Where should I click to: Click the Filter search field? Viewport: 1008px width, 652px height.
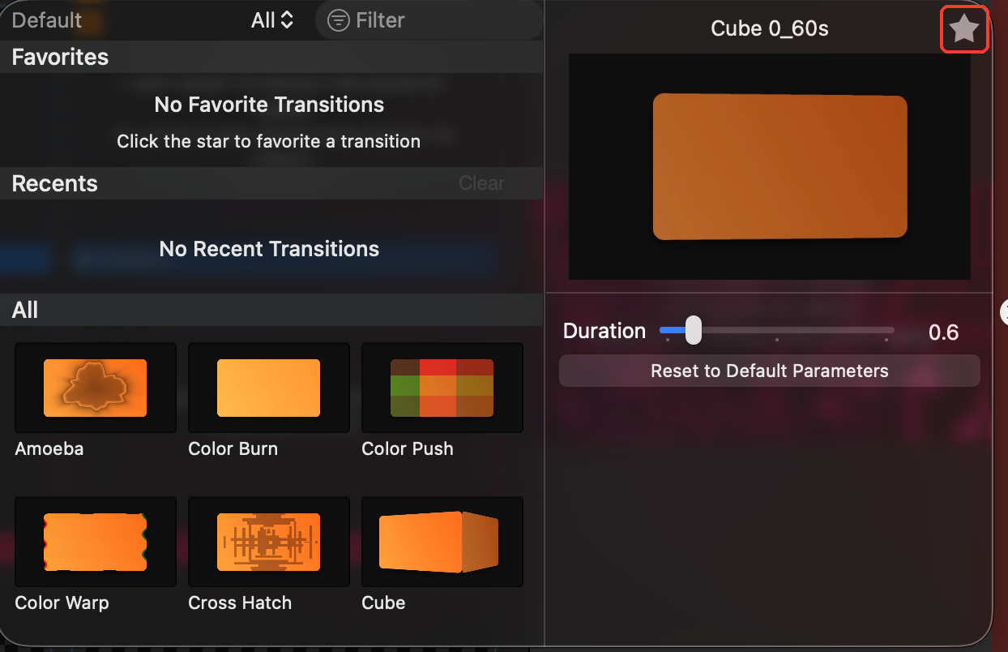click(428, 20)
